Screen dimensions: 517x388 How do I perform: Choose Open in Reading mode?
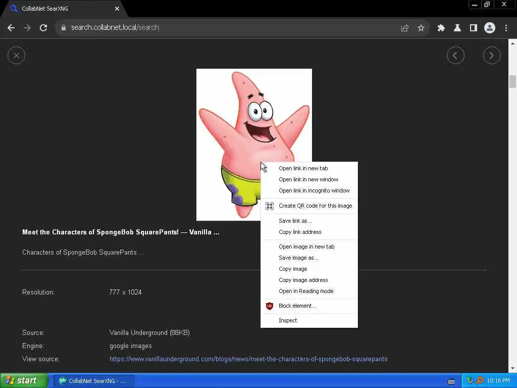309,292
